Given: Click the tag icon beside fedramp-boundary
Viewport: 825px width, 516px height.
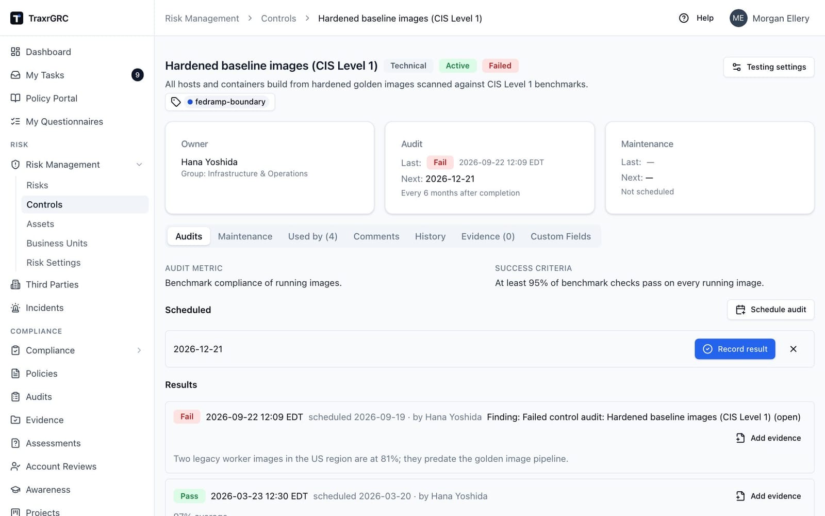Looking at the screenshot, I should tap(176, 102).
